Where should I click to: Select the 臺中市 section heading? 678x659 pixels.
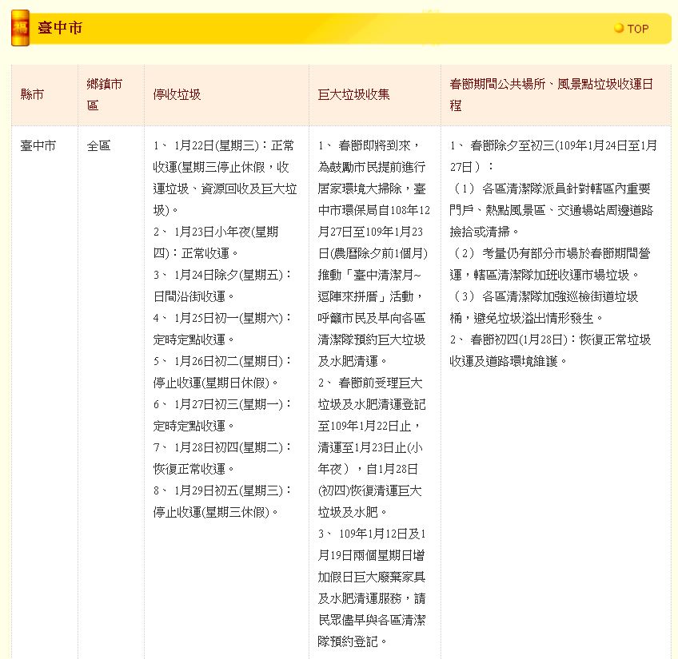(x=60, y=29)
